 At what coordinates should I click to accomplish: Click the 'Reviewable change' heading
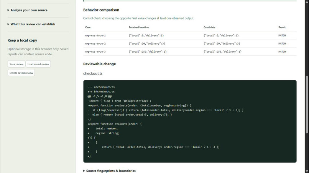tap(100, 64)
